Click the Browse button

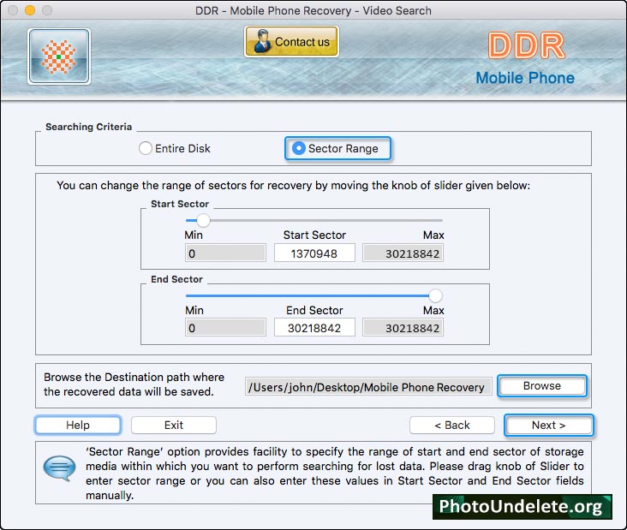(542, 385)
